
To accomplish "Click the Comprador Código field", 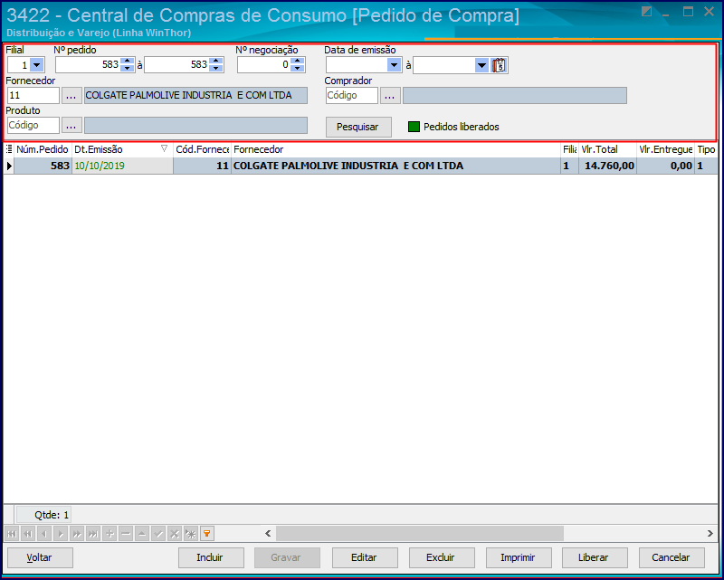I will tap(352, 96).
